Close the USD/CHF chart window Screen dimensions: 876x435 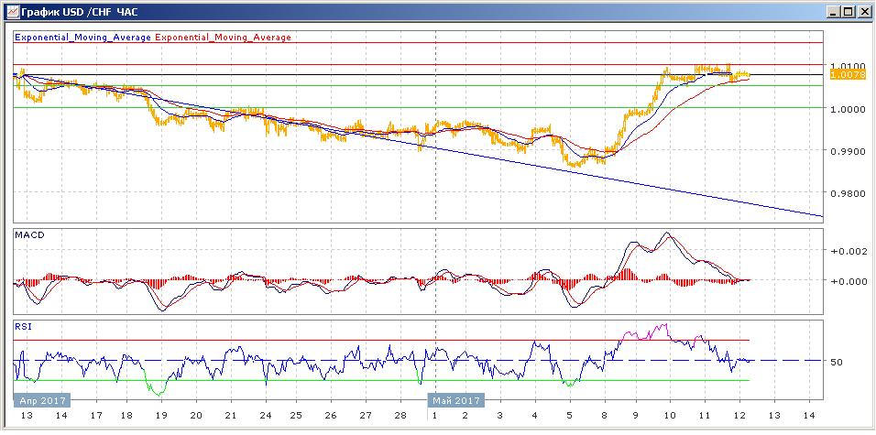click(x=864, y=11)
